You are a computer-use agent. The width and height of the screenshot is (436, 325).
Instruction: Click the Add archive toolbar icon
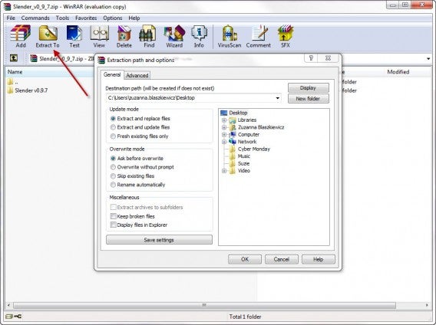(20, 36)
